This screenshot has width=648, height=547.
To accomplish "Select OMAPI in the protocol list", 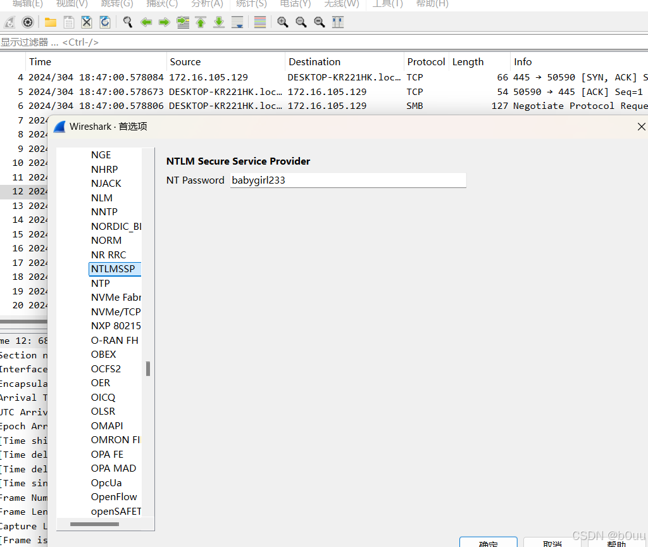I will point(107,426).
